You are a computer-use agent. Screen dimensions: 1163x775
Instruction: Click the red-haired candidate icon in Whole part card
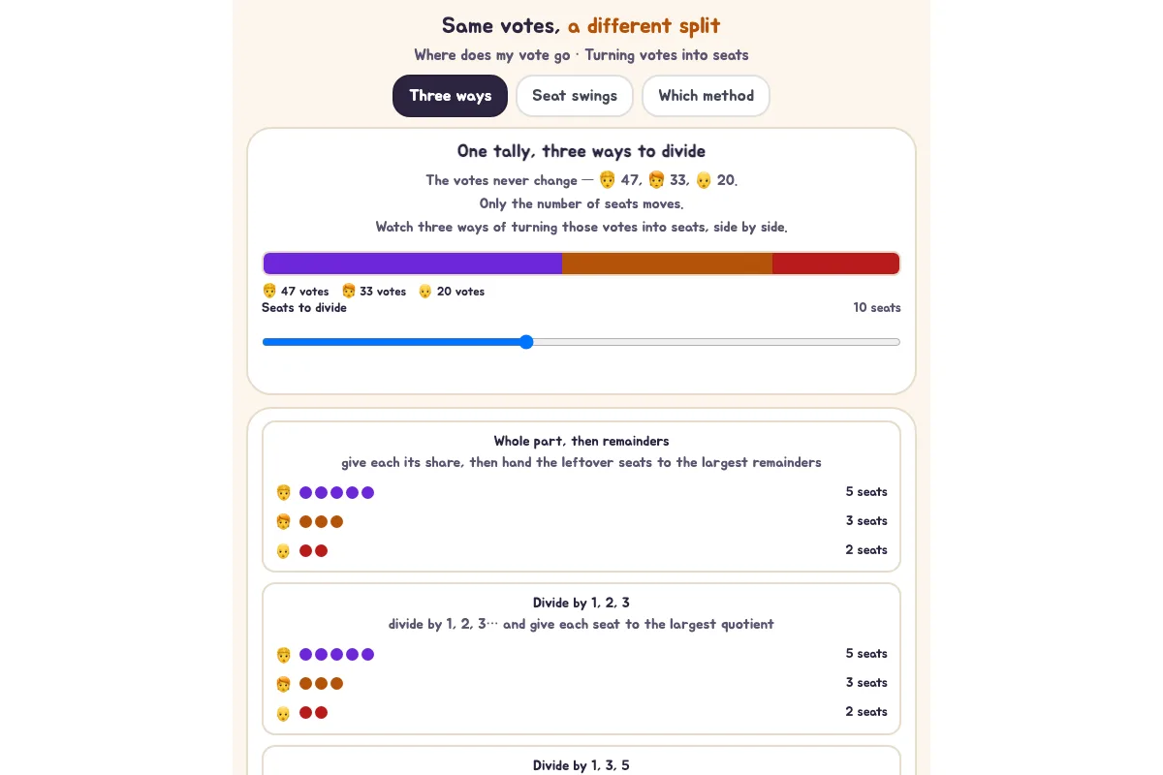point(283,521)
